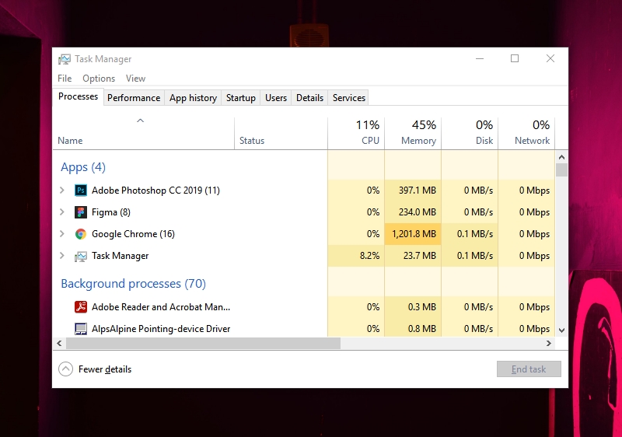
Task: Click the sort arrow above Name column
Action: [x=140, y=121]
